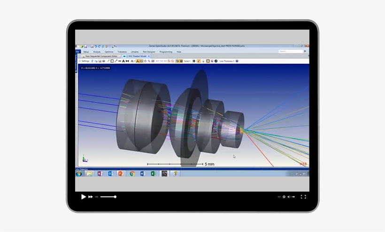Click the first red prohibited-circle icon
The image size is (385, 232).
coord(169,61)
